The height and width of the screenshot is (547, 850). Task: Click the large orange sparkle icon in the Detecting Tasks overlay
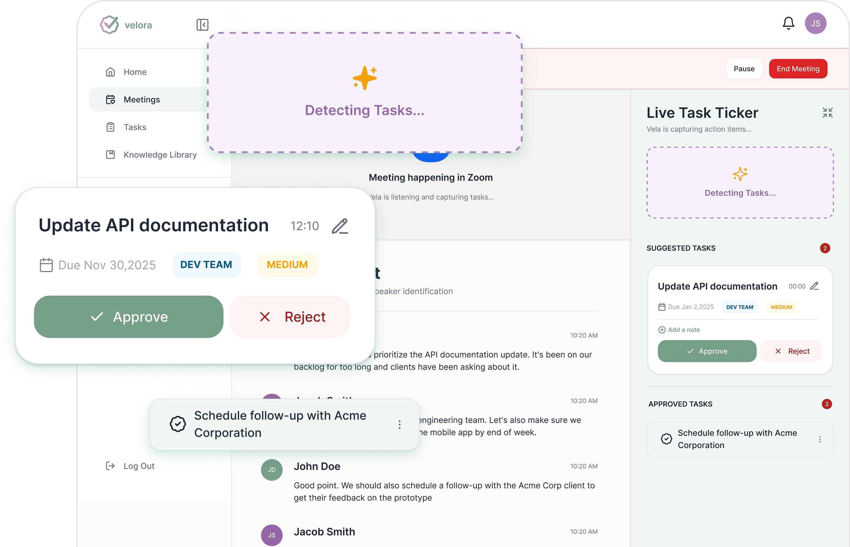pyautogui.click(x=365, y=78)
